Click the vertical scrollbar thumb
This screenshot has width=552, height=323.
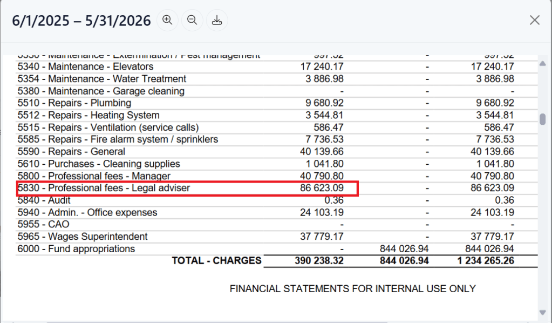[x=542, y=119]
